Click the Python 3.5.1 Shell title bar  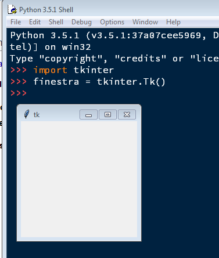click(112, 9)
